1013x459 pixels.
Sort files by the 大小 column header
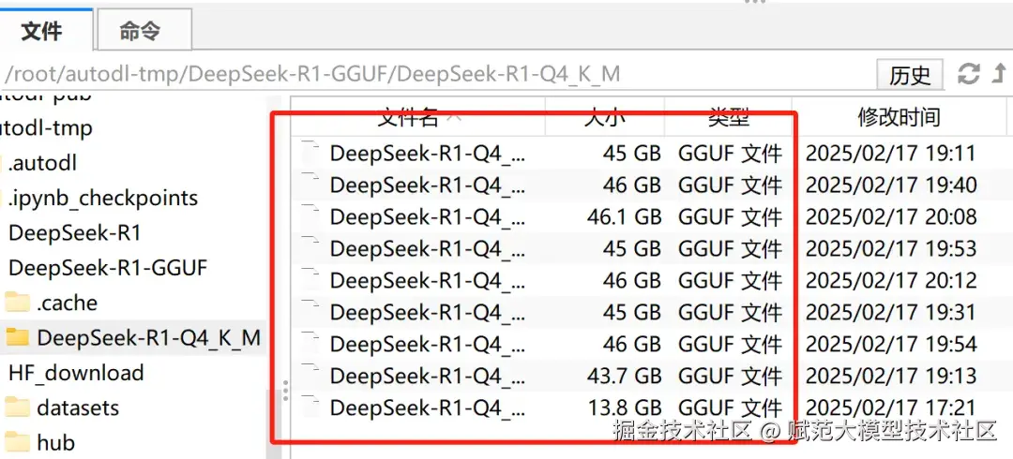click(x=605, y=117)
